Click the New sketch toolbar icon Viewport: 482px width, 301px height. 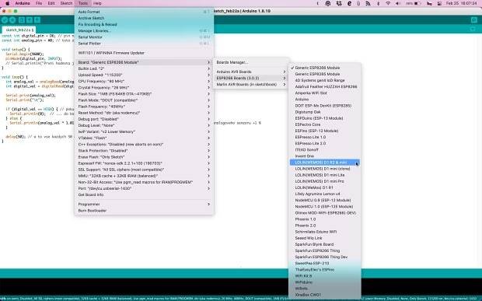[x=21, y=20]
